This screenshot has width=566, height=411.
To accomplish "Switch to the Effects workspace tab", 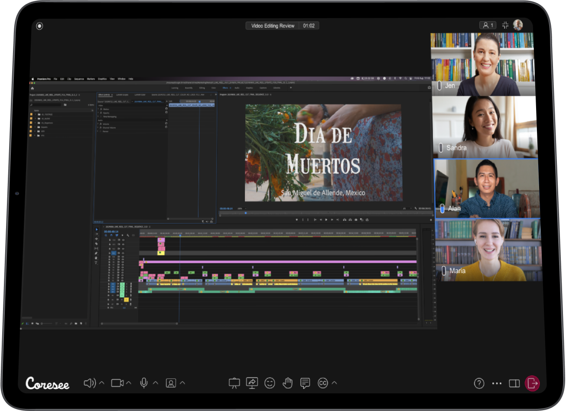I will [x=225, y=88].
